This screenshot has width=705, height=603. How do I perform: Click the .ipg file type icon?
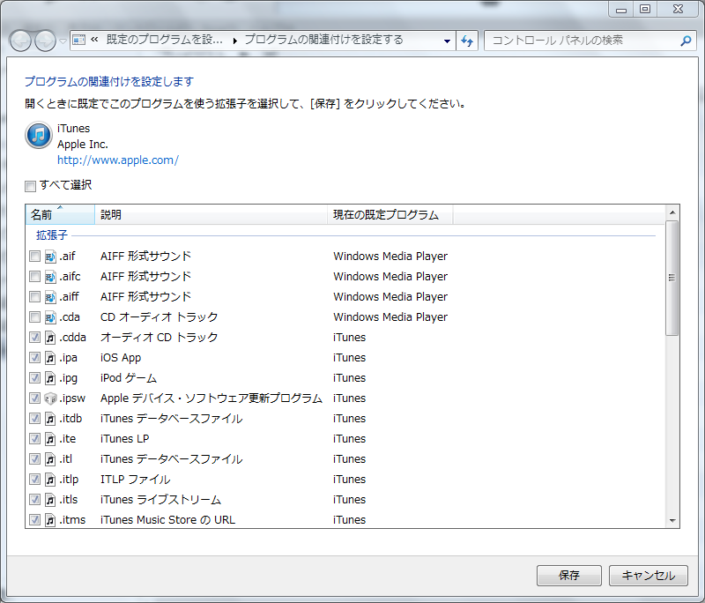pyautogui.click(x=50, y=377)
